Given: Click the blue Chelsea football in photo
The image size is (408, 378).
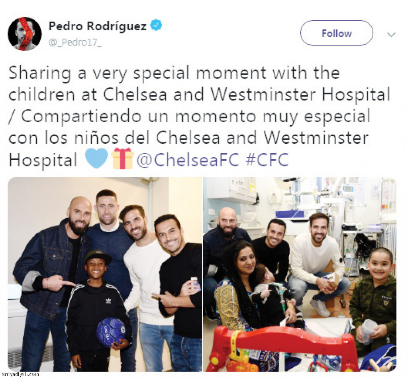Looking at the screenshot, I should pyautogui.click(x=112, y=332).
